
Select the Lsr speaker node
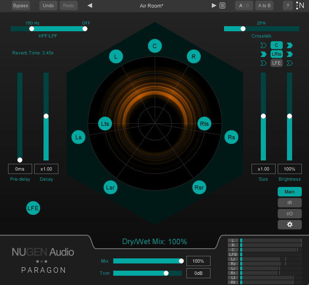pos(110,187)
